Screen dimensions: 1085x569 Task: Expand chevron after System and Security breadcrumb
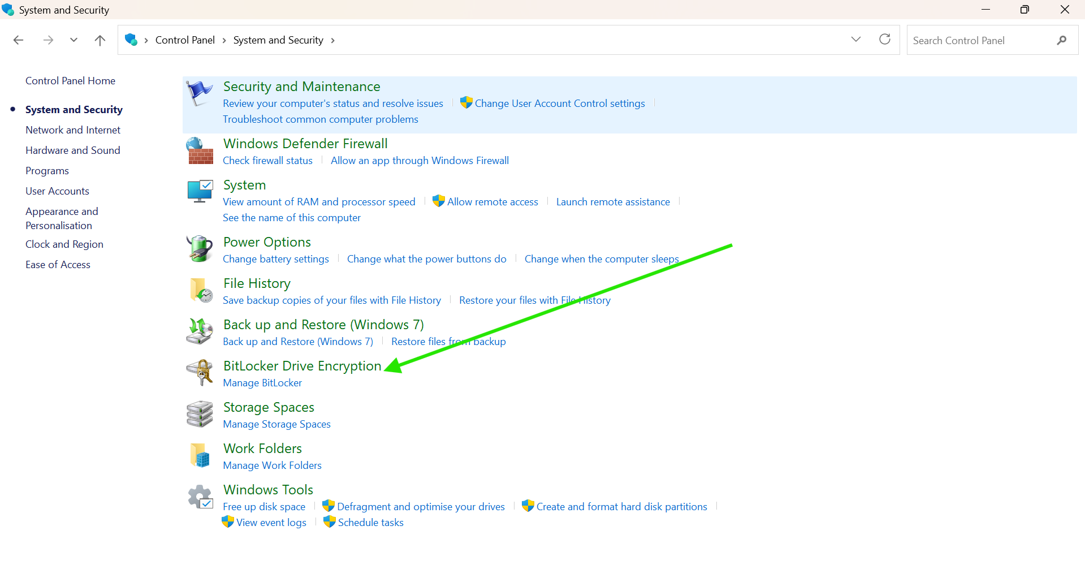pyautogui.click(x=332, y=40)
